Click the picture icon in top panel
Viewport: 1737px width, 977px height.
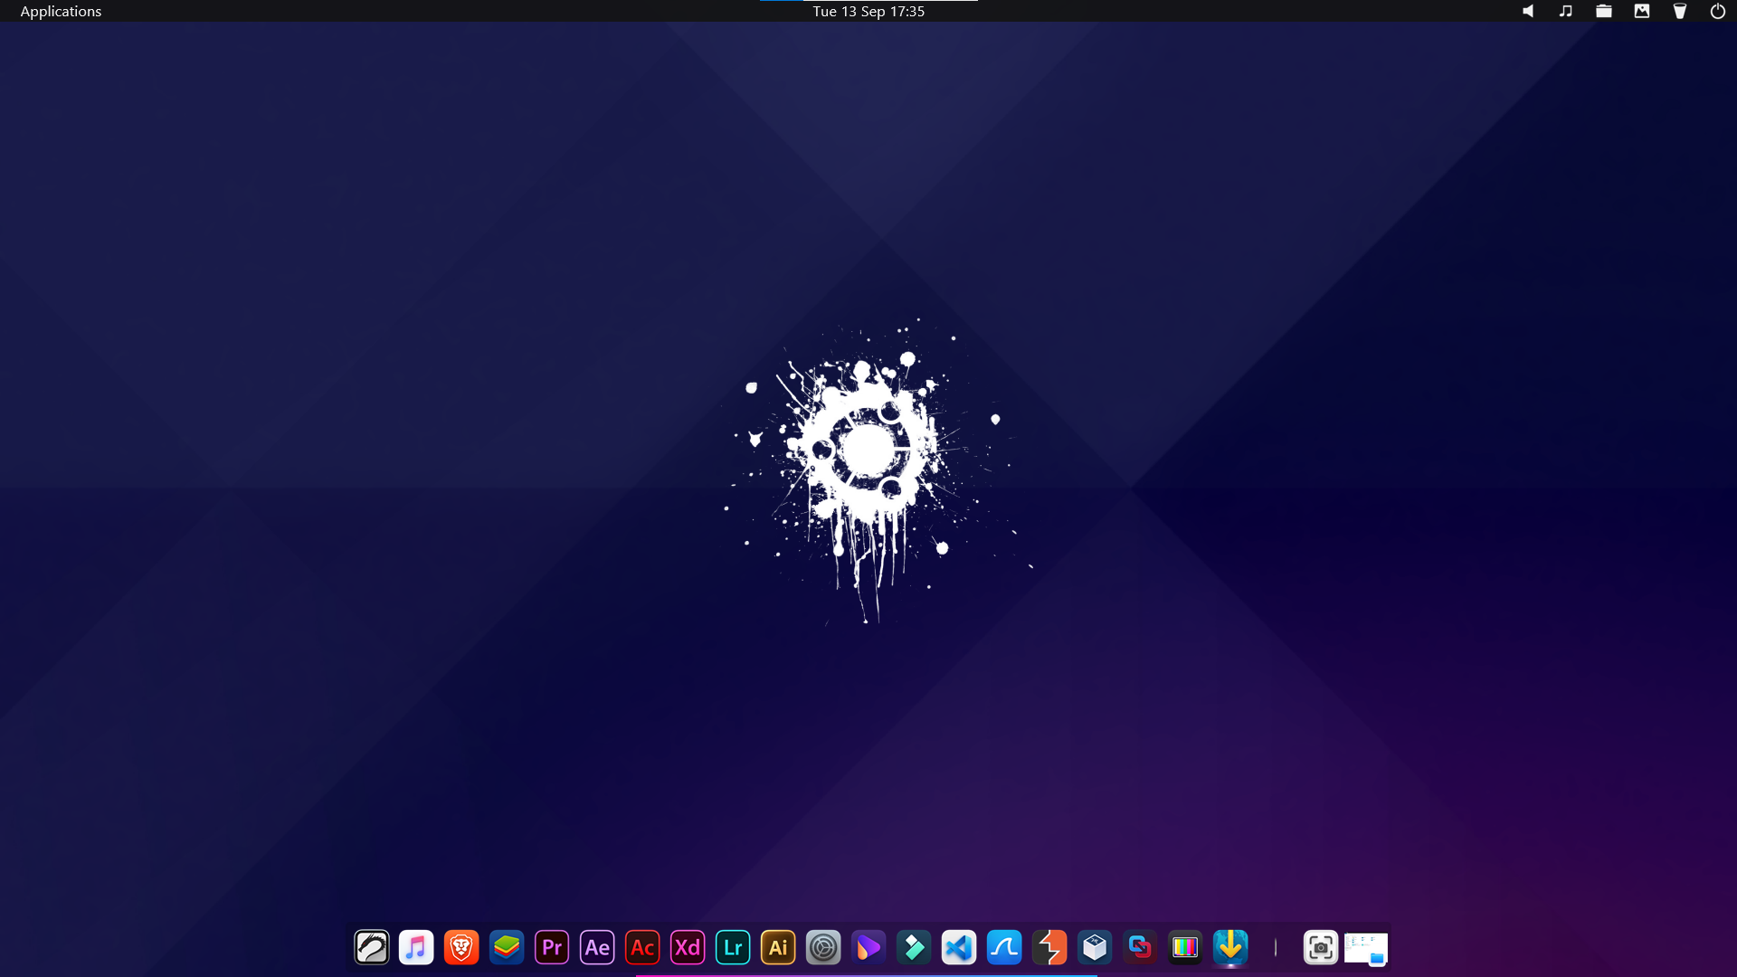[1642, 11]
